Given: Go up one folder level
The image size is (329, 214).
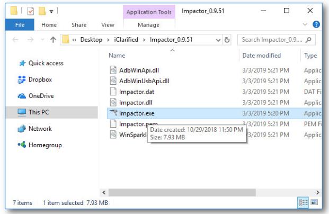Looking at the screenshot, I should (x=53, y=39).
